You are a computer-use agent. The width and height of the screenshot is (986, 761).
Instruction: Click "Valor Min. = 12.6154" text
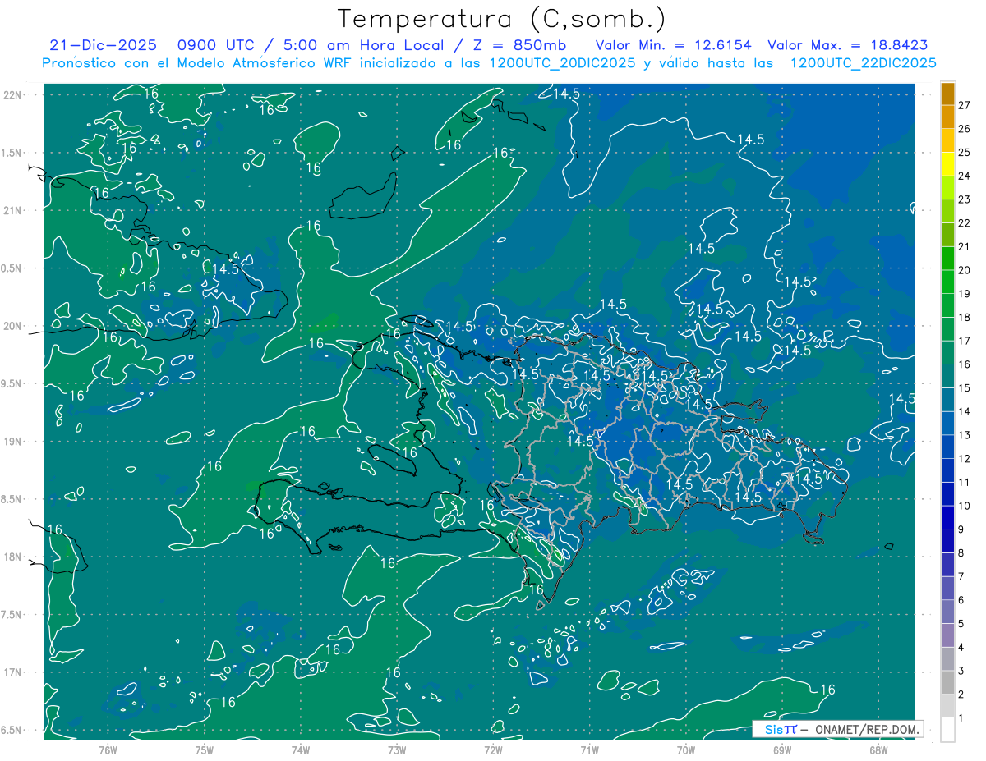pyautogui.click(x=673, y=46)
